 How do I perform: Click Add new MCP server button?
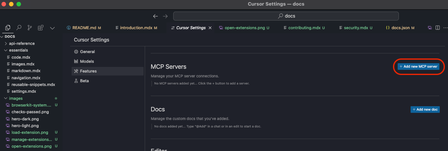418,67
